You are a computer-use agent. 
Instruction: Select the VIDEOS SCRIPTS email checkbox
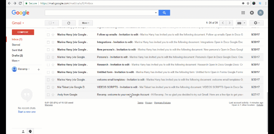point(48,87)
